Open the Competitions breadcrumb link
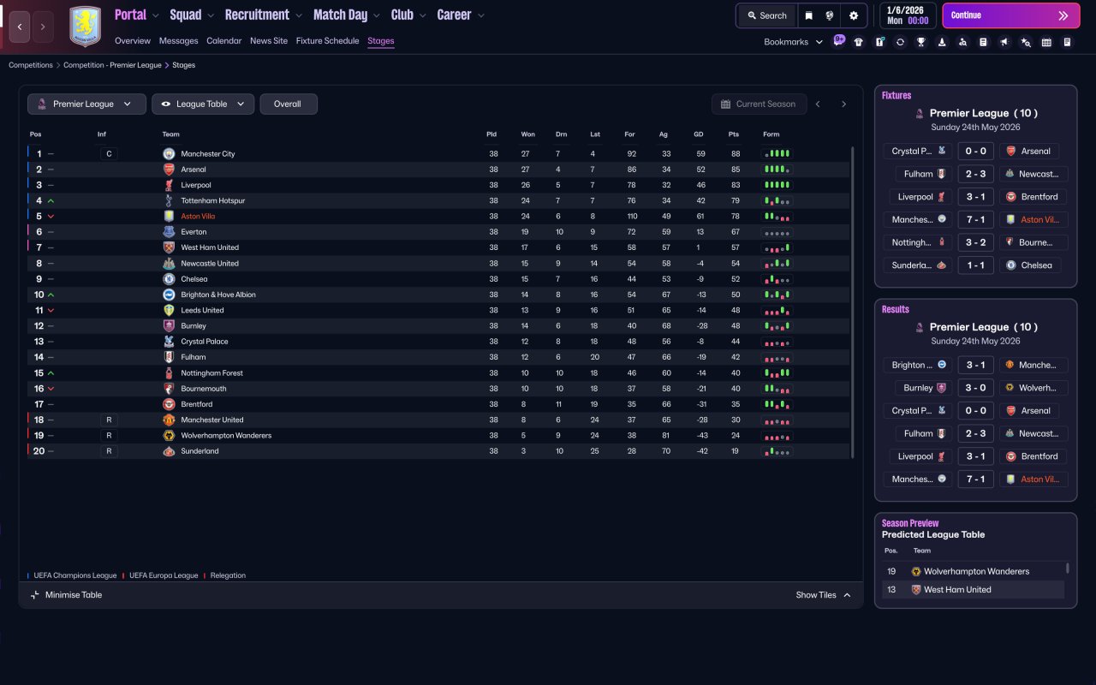Viewport: 1096px width, 685px height. pos(31,65)
